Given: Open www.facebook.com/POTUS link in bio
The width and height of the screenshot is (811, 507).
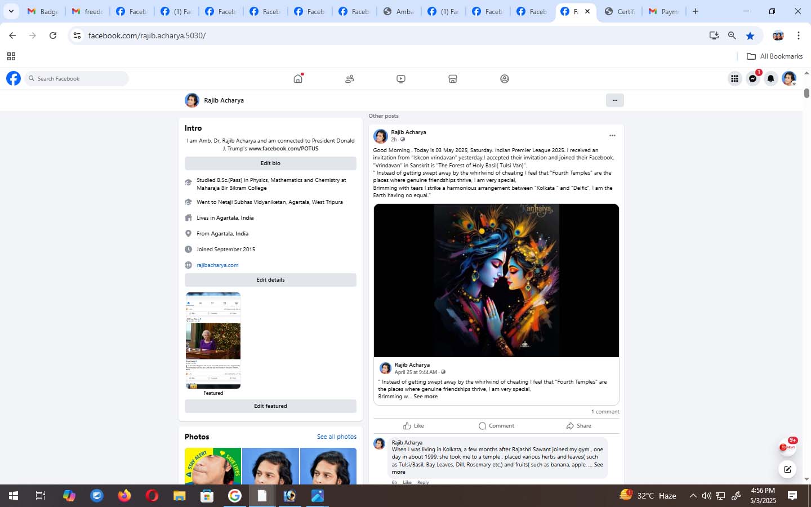Looking at the screenshot, I should [x=283, y=149].
